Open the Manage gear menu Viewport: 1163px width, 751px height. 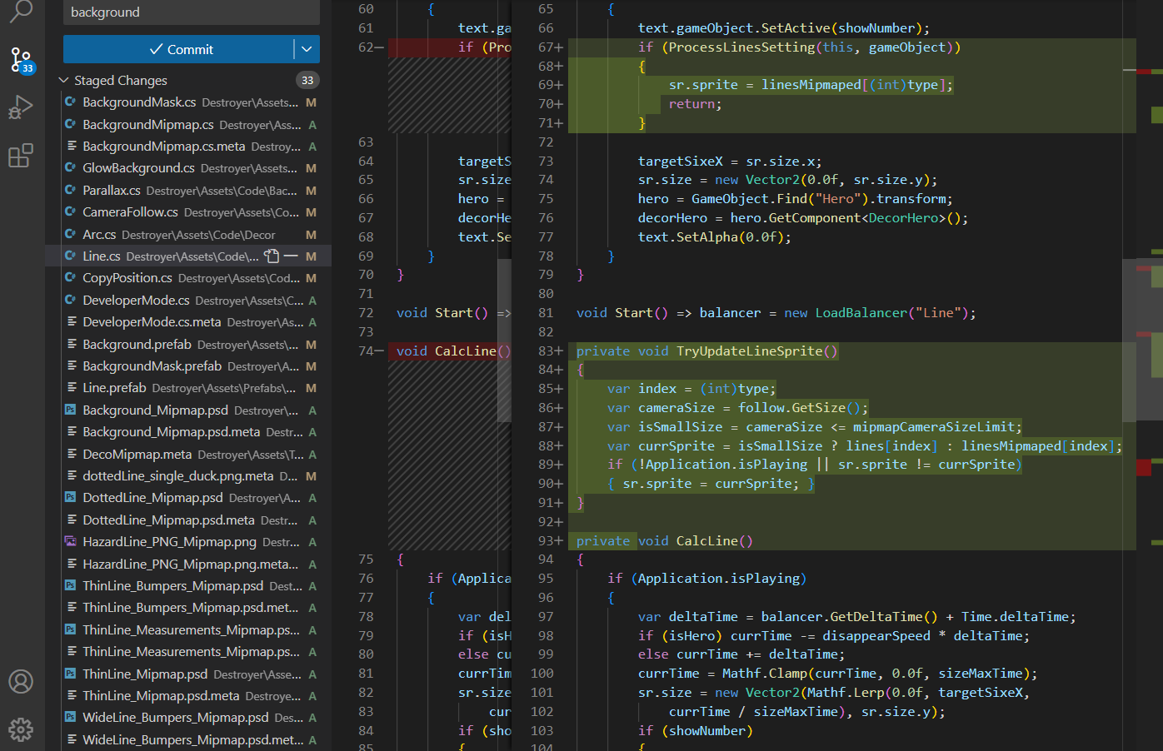tap(21, 730)
